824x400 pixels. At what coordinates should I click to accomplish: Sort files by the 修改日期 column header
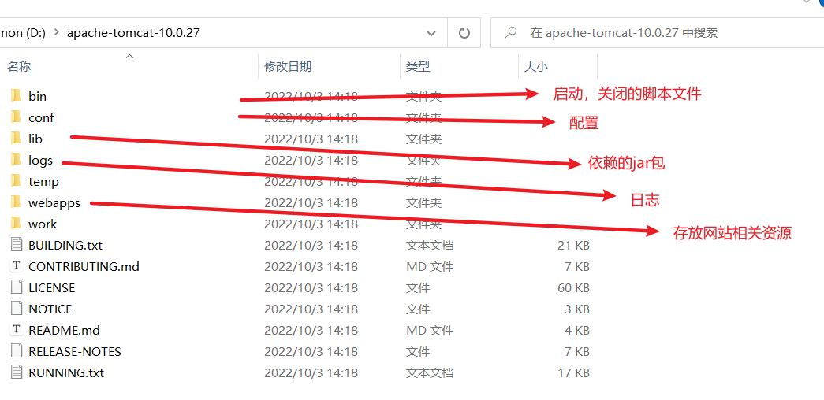[288, 66]
